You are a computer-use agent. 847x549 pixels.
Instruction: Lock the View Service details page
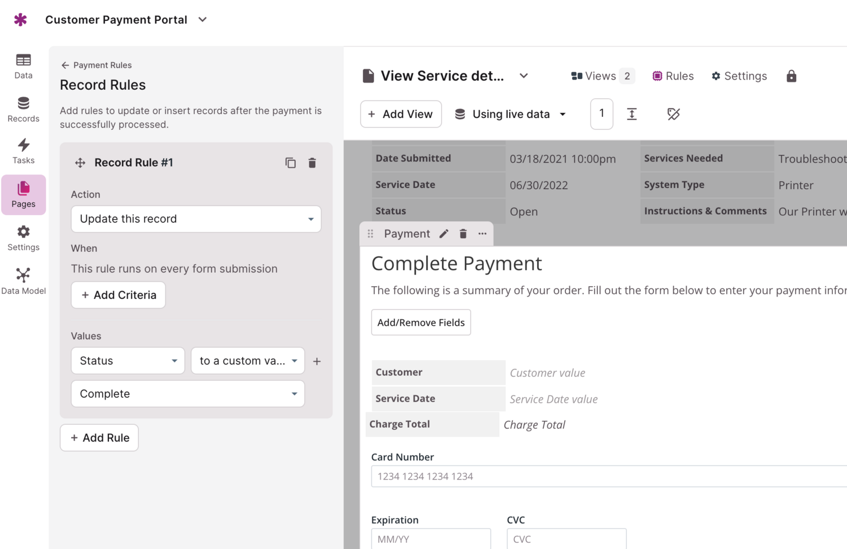click(791, 76)
